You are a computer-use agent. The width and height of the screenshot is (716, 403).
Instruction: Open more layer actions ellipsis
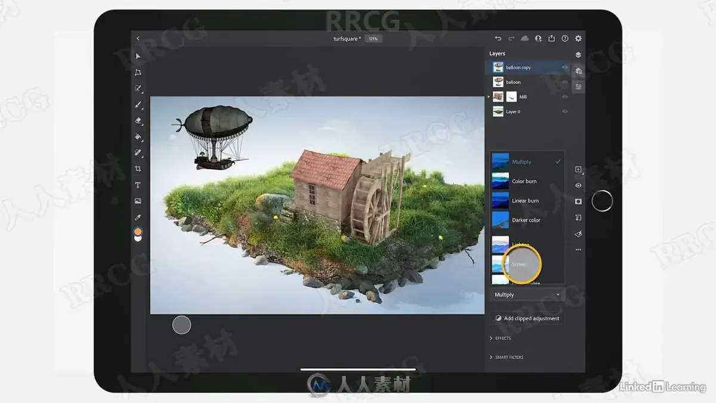[578, 250]
